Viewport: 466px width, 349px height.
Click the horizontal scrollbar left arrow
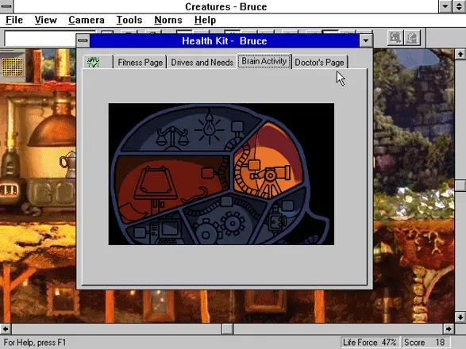tap(6, 329)
